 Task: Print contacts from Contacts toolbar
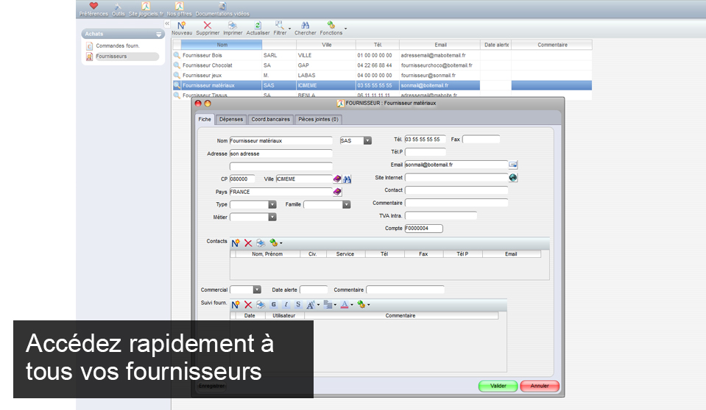(261, 243)
